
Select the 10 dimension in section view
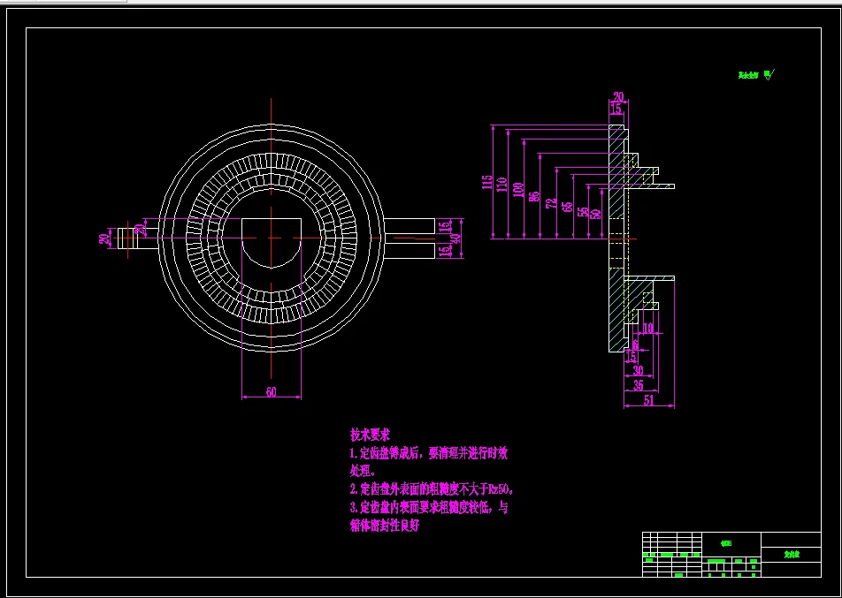[648, 329]
